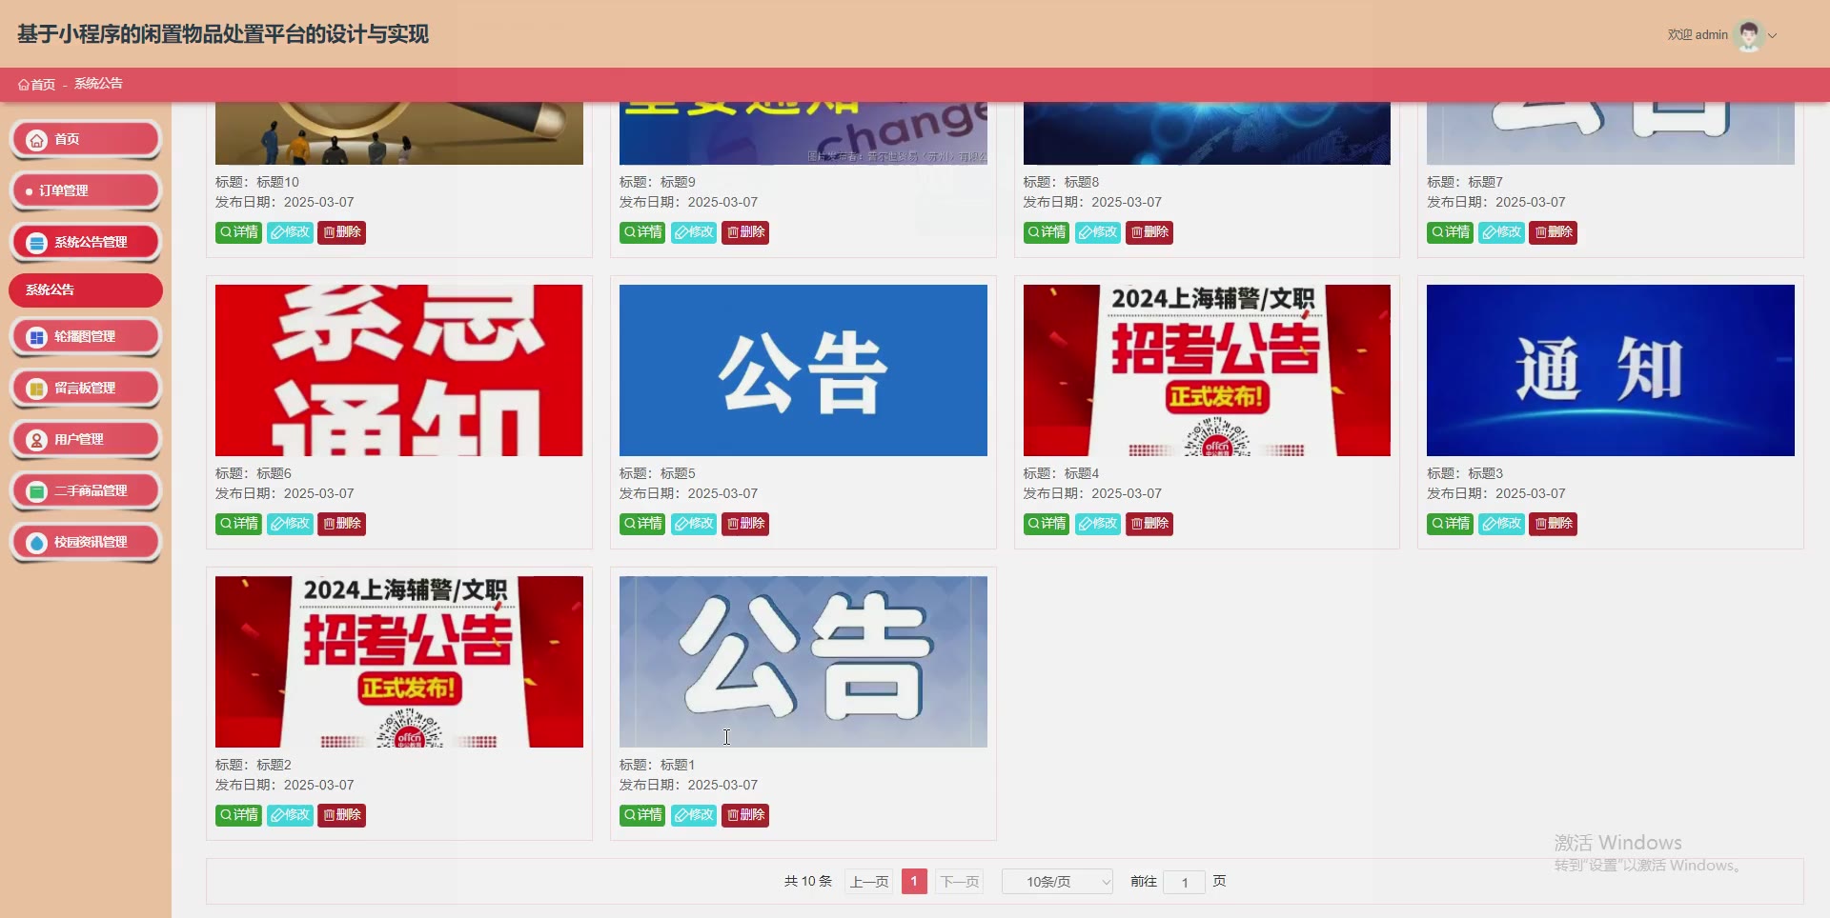Edit the 标题1 announcement
This screenshot has width=1830, height=918.
[x=694, y=815]
